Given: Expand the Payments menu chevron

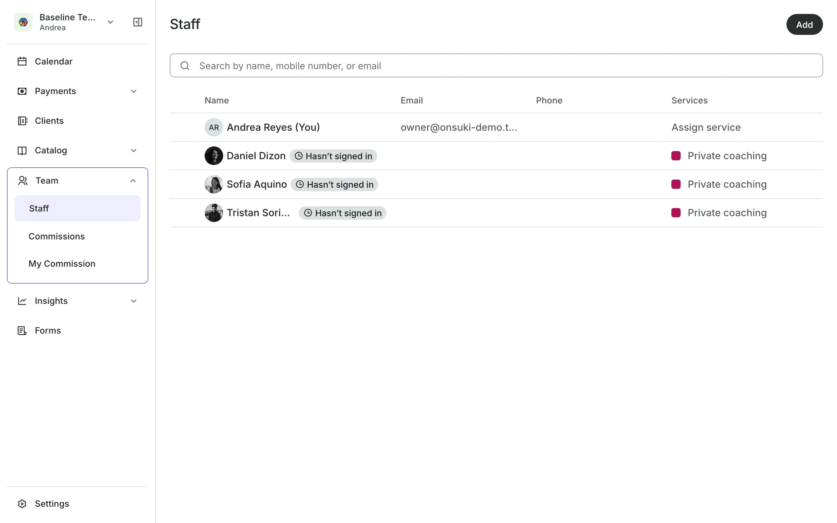Looking at the screenshot, I should (x=134, y=91).
